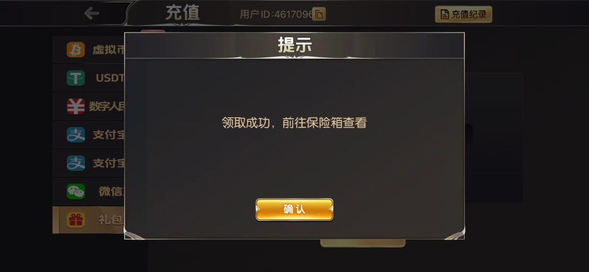
Task: Click the gold button hidden beneath the dialog
Action: click(x=363, y=243)
